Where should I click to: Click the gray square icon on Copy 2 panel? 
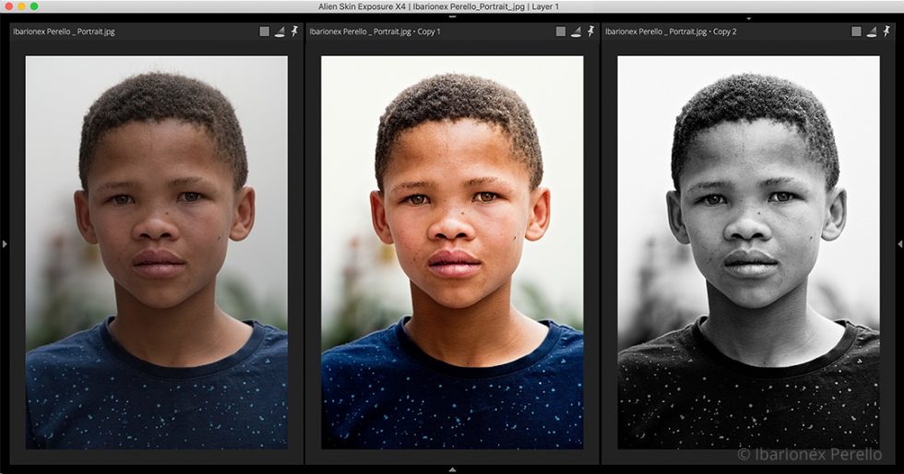pos(857,31)
